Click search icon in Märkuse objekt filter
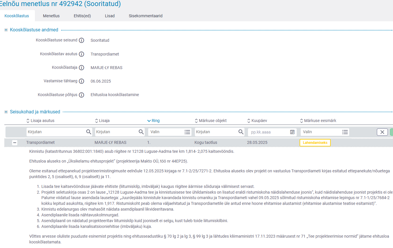393x248 pixels. 241,132
